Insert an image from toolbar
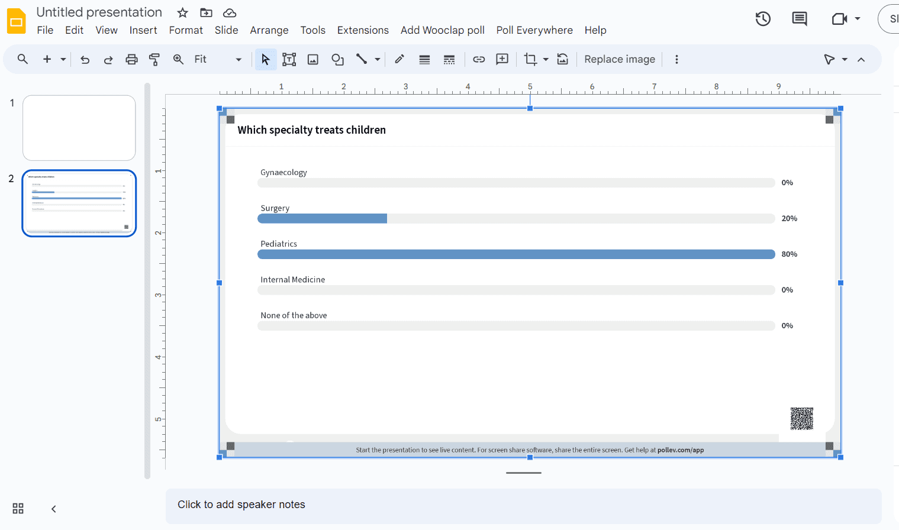 tap(313, 59)
